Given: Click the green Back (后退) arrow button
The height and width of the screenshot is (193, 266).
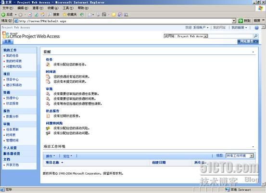Looking at the screenshot, I should click(x=7, y=15).
